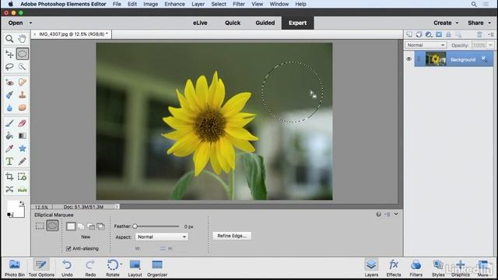This screenshot has width=498, height=280.
Task: Select the Gradient tool
Action: 22,136
